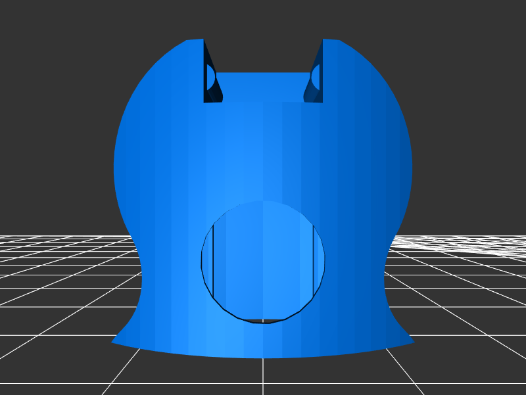Click the bottom edge of the circular hole

point(263,322)
